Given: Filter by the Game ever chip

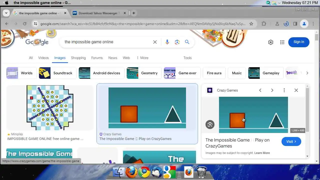Looking at the screenshot, I should [182, 73].
